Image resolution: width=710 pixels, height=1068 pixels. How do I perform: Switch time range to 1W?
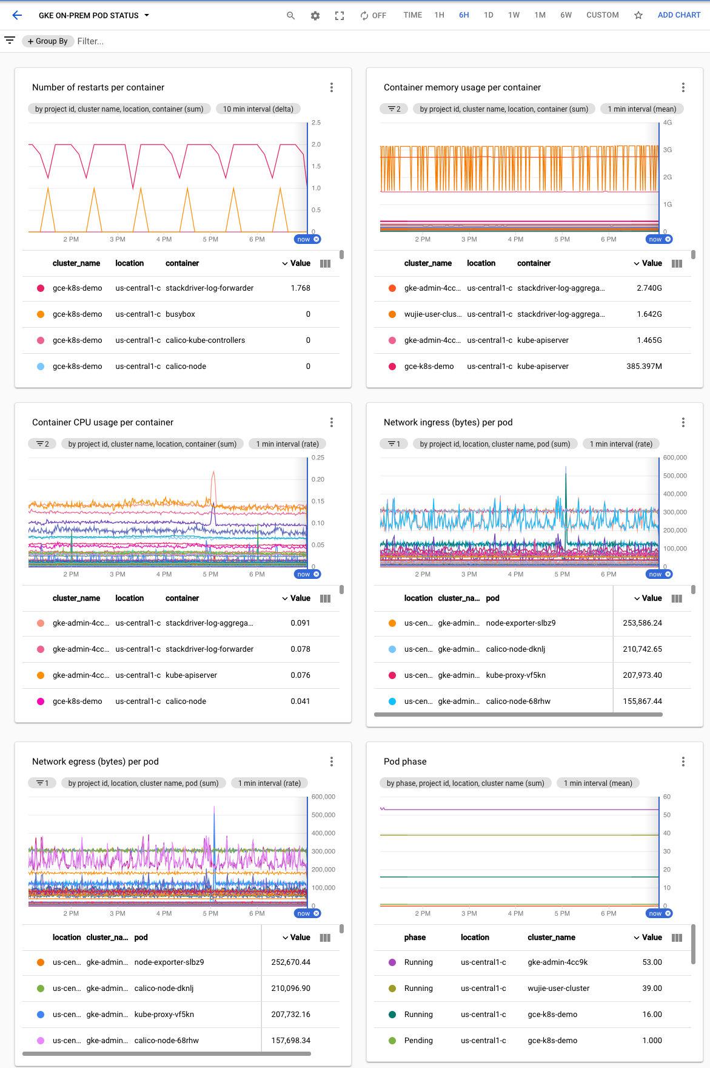[x=514, y=15]
